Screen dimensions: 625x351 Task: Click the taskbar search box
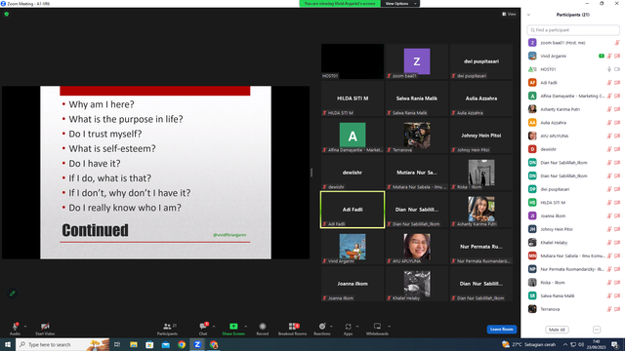coord(62,344)
